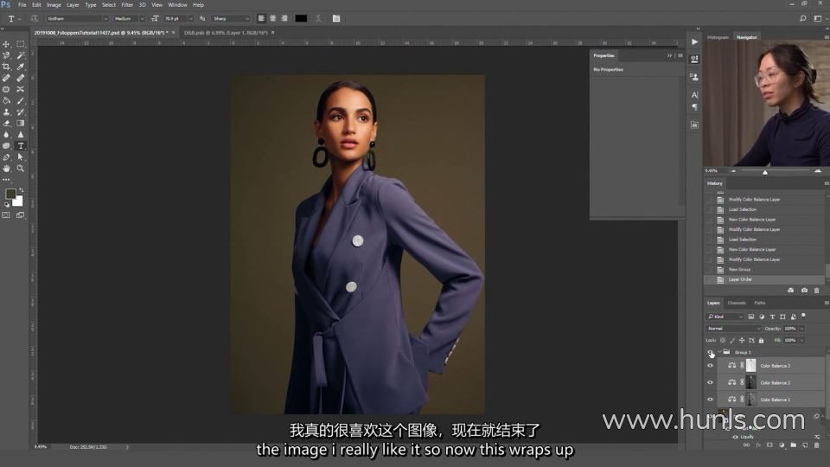Hide the Color Balance 1 layer

tap(711, 400)
